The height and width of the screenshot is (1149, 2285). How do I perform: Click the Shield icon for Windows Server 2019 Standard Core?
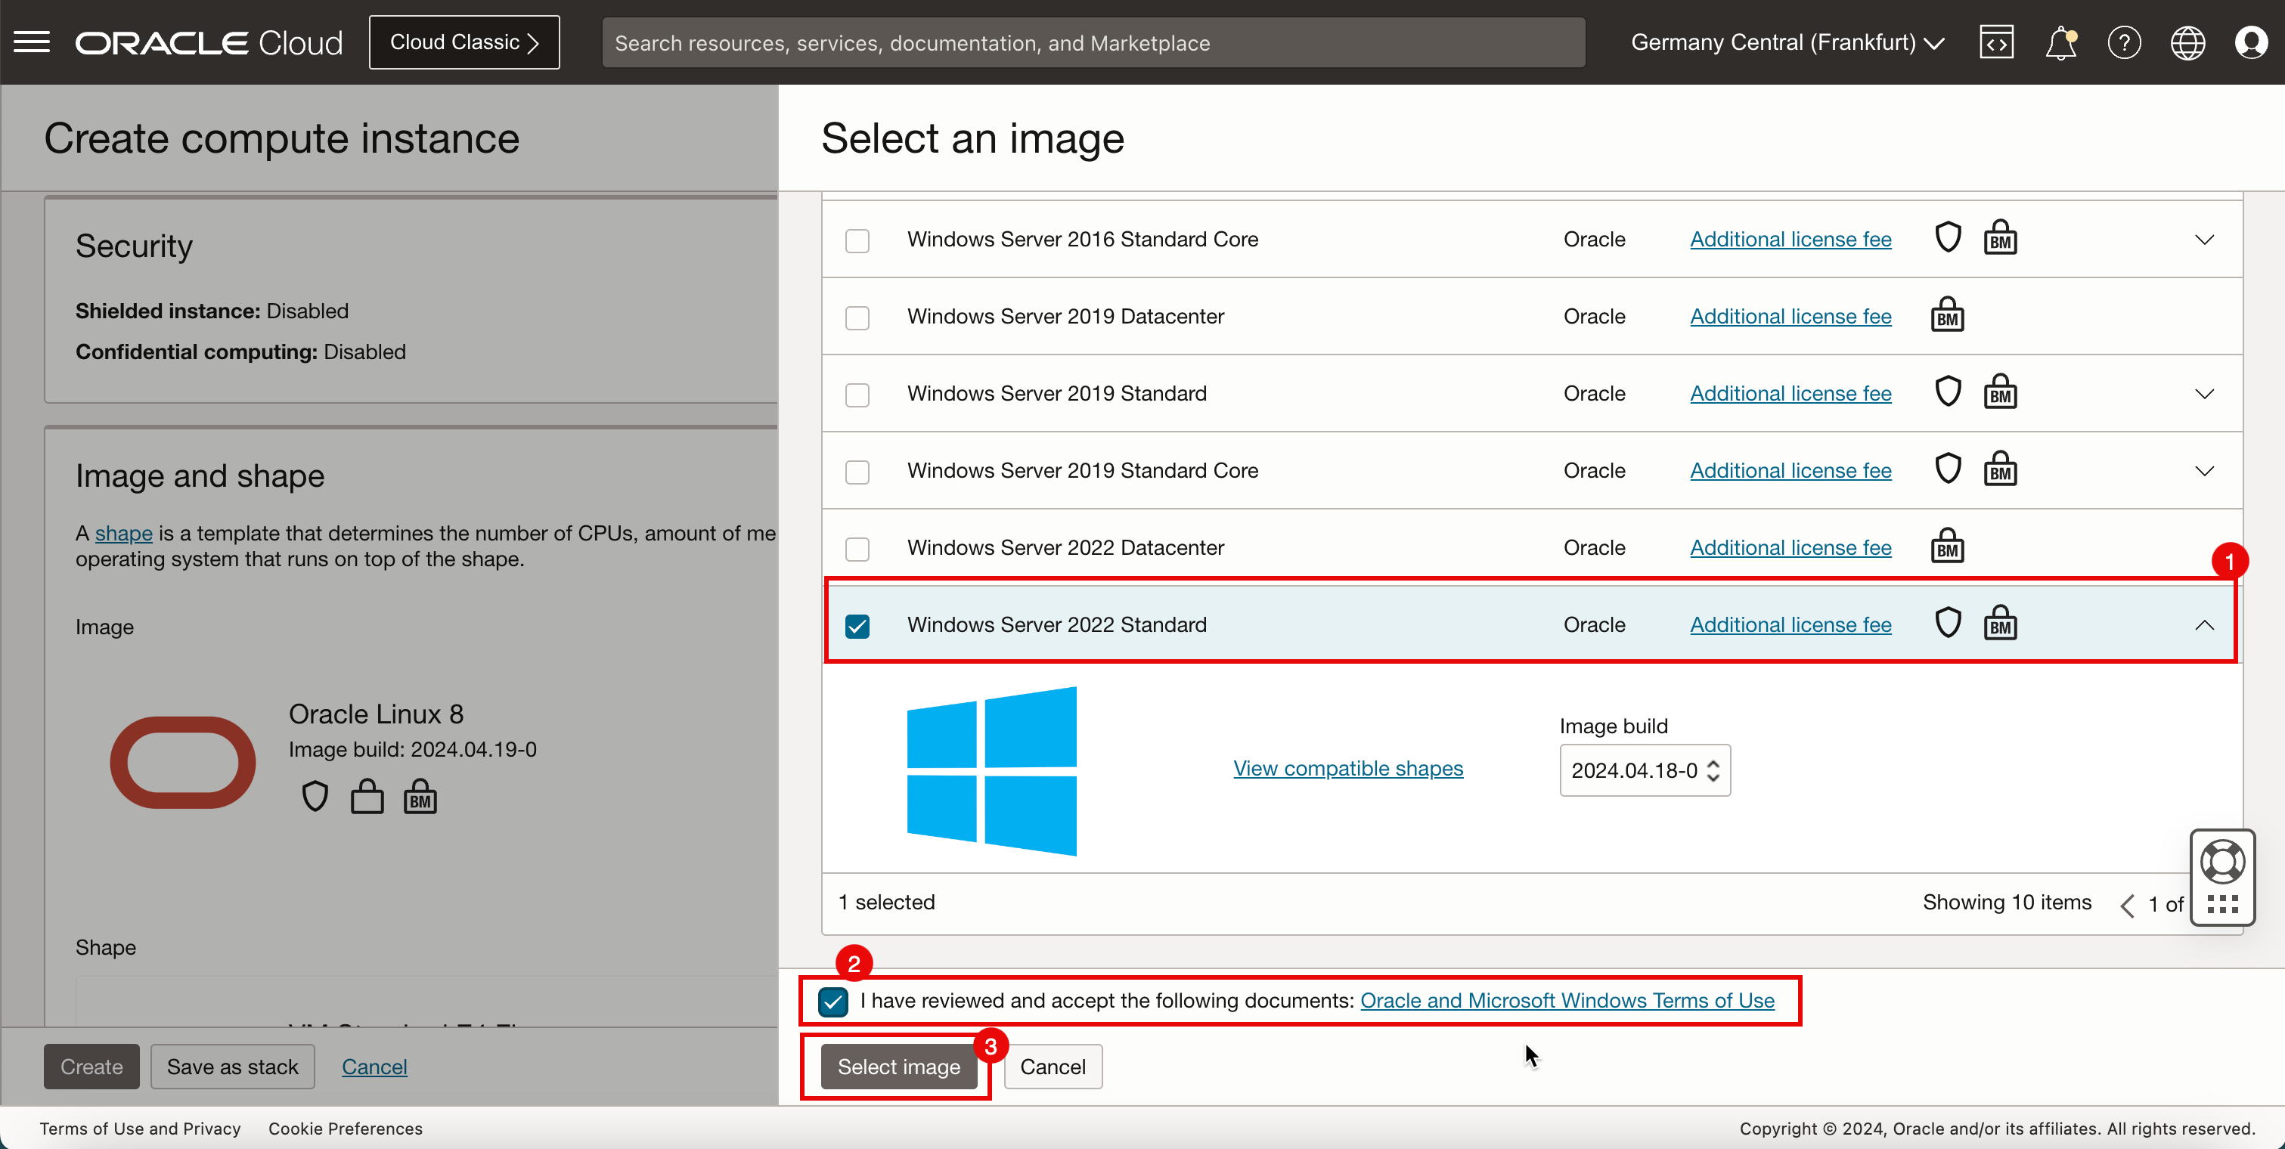pyautogui.click(x=1946, y=470)
